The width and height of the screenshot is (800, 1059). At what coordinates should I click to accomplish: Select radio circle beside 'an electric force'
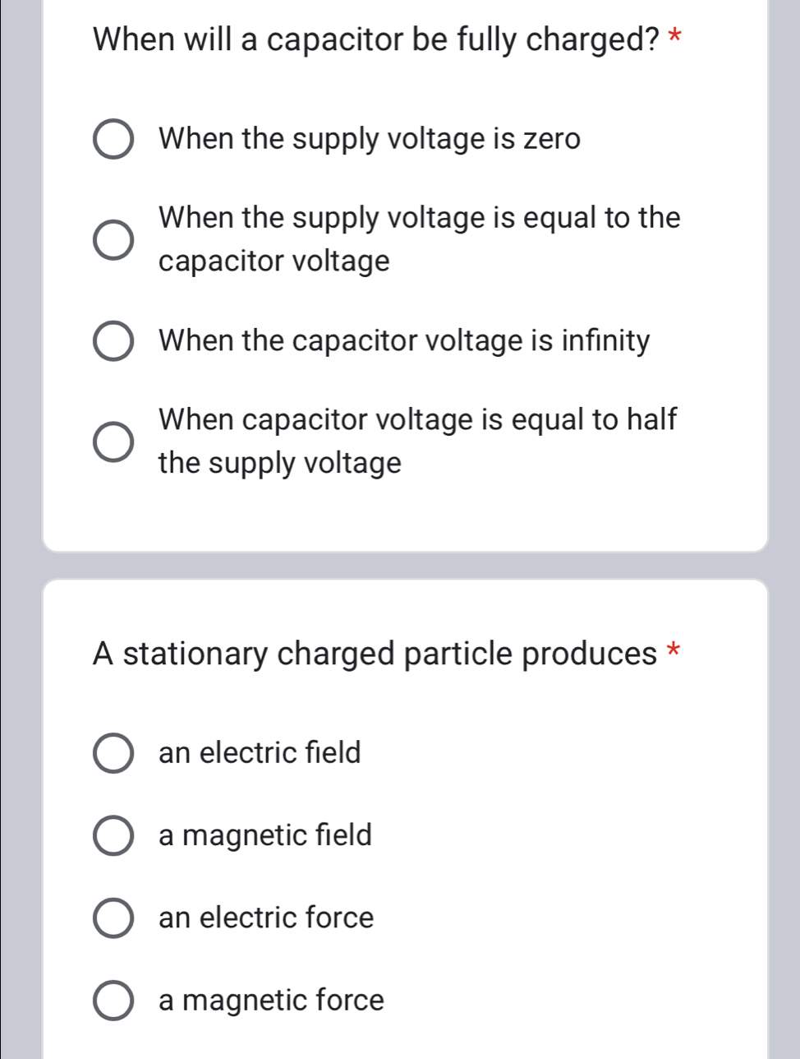point(113,918)
